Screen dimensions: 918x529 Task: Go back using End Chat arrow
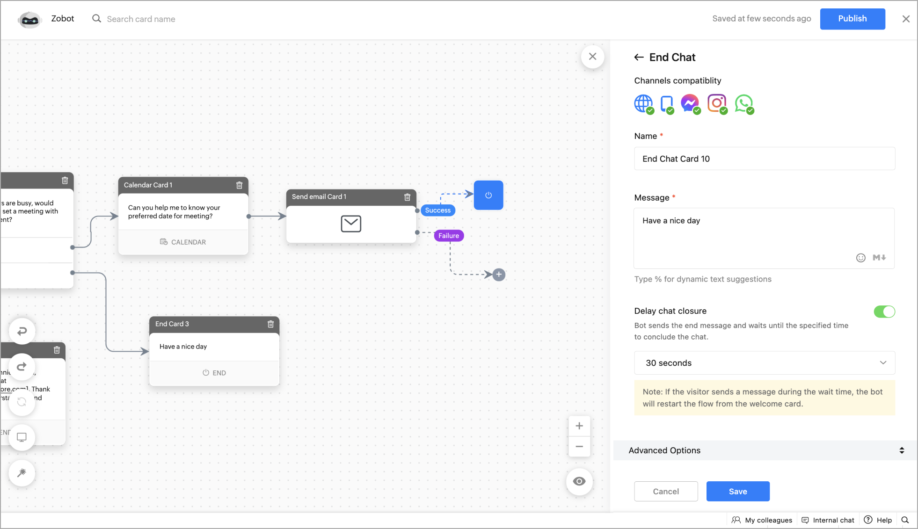[639, 57]
